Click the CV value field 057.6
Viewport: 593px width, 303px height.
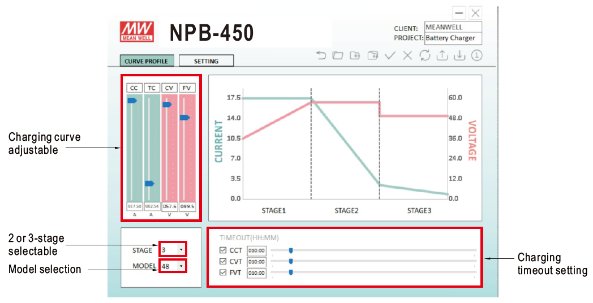pyautogui.click(x=169, y=207)
